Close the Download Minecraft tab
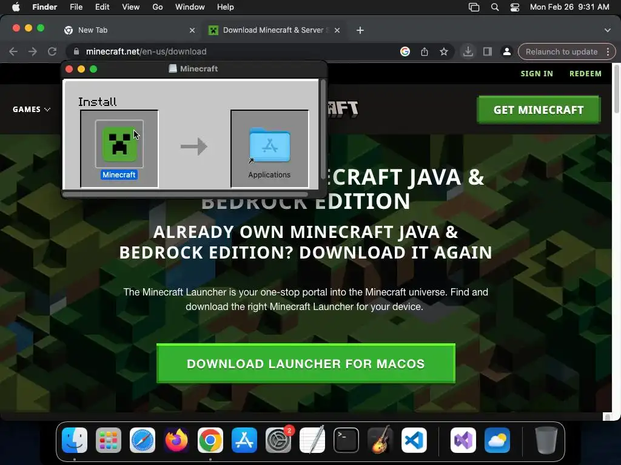The width and height of the screenshot is (621, 465). tap(337, 30)
